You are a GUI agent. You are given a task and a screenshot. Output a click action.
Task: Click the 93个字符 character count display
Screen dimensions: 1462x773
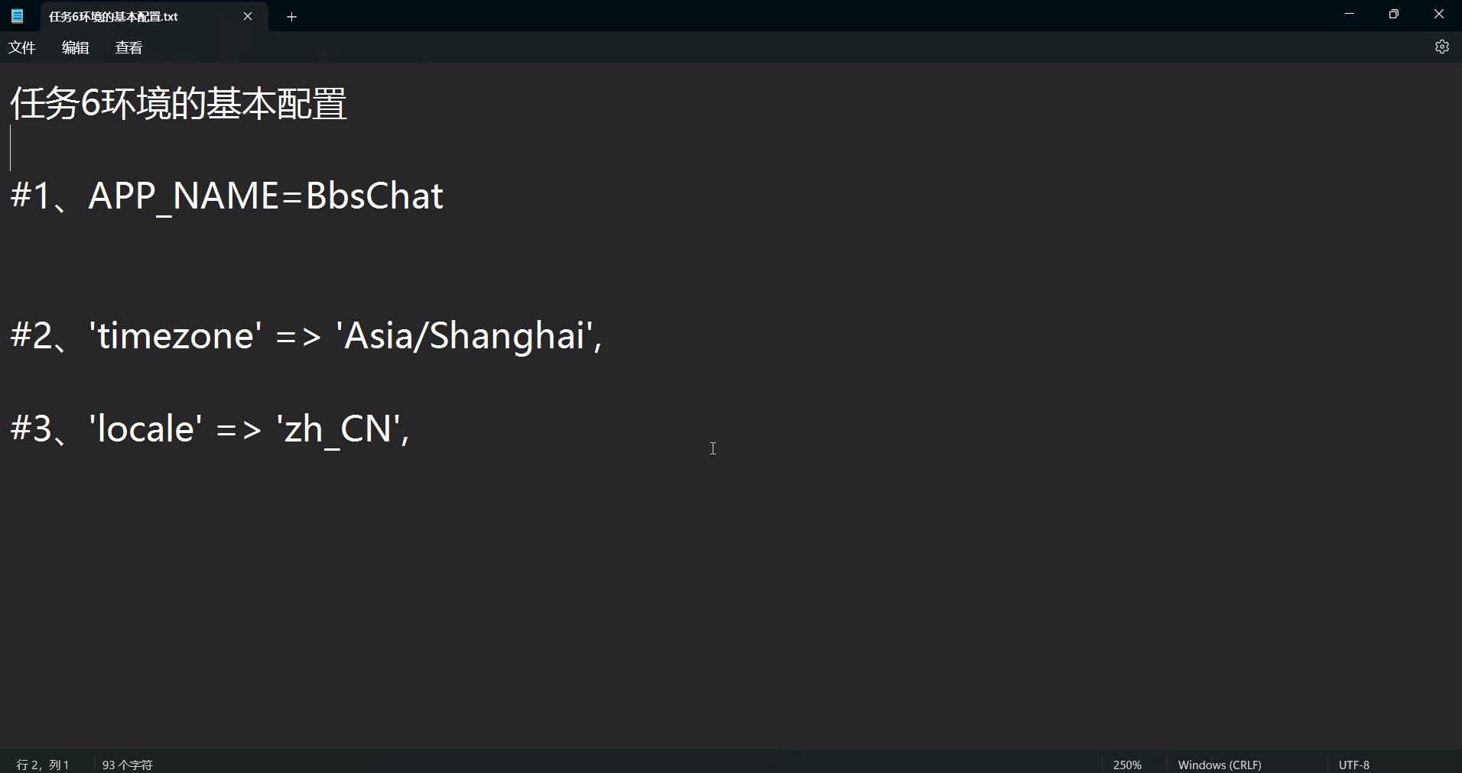point(127,764)
